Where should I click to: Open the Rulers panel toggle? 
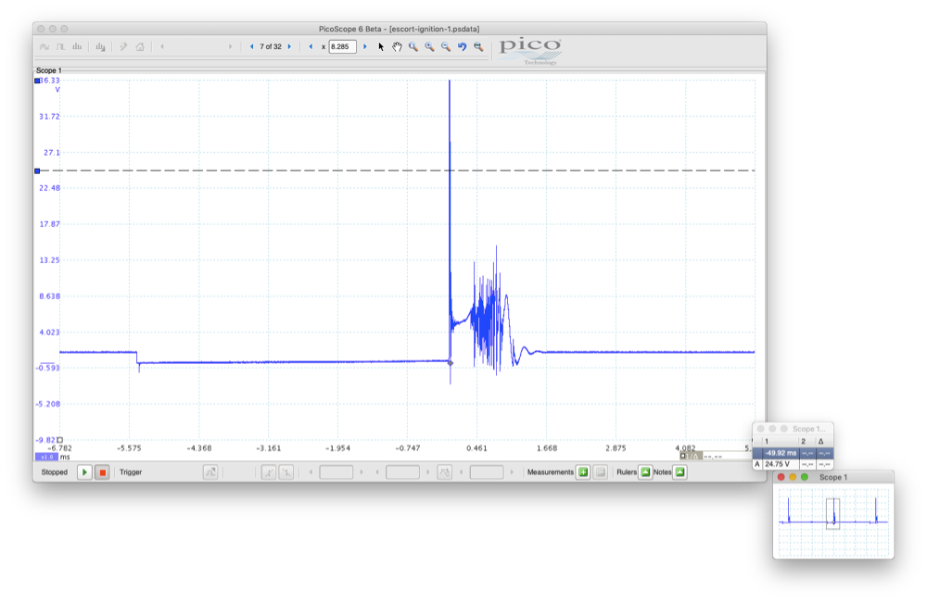(x=645, y=472)
